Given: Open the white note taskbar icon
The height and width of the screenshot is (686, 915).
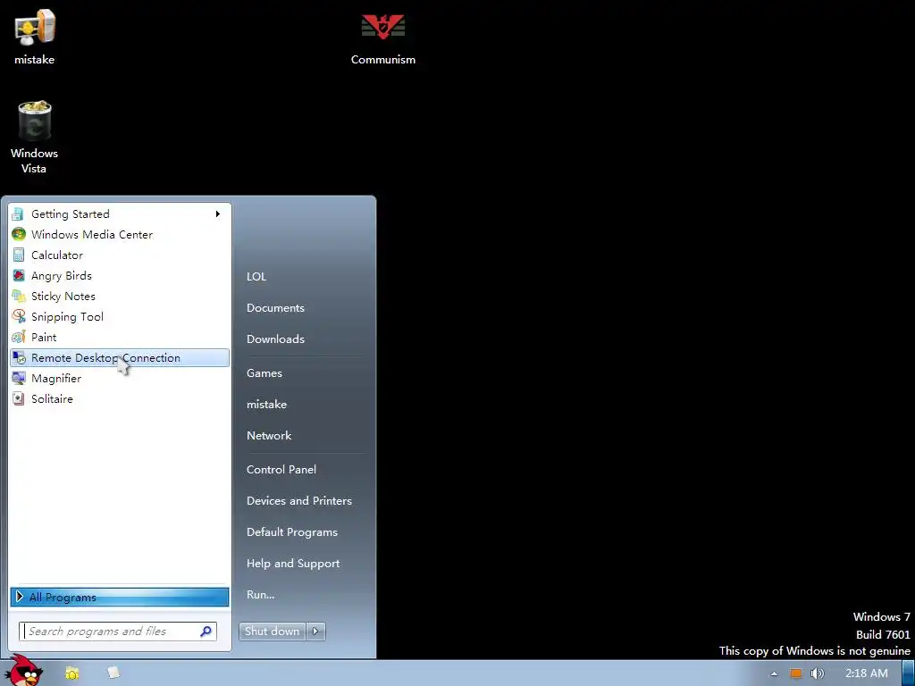Looking at the screenshot, I should (113, 673).
